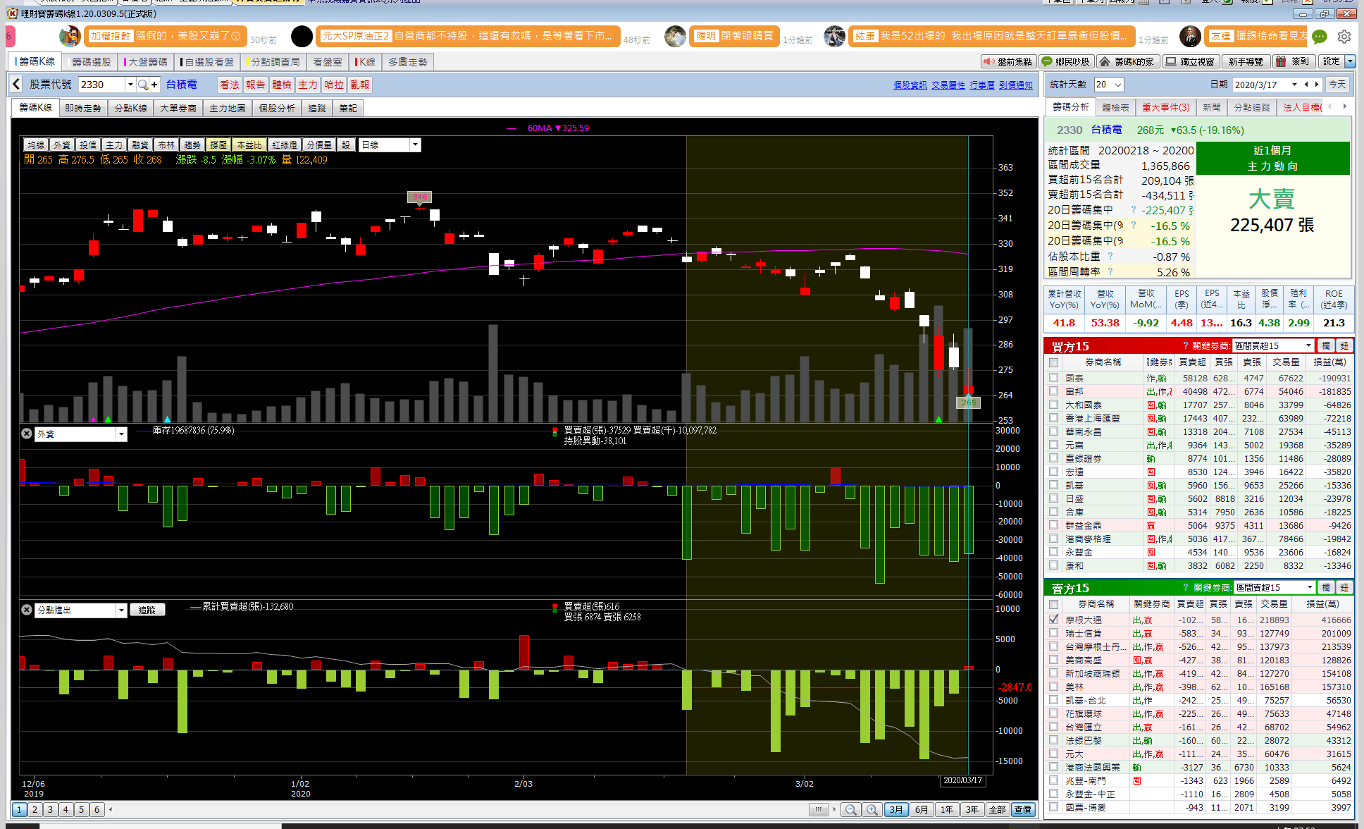Open the 分點調查局 tab
Viewport: 1364px width, 829px height.
click(x=273, y=62)
